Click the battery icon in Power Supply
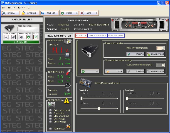This screenshot has height=133, width=170. coord(67,41)
